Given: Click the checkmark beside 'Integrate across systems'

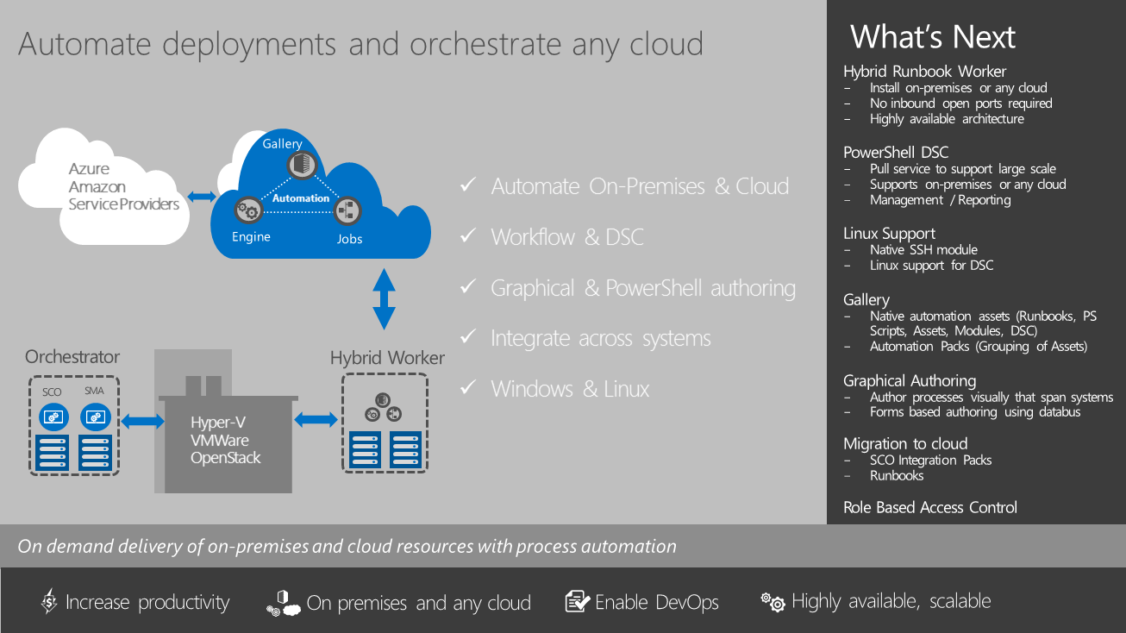Looking at the screenshot, I should click(x=468, y=337).
